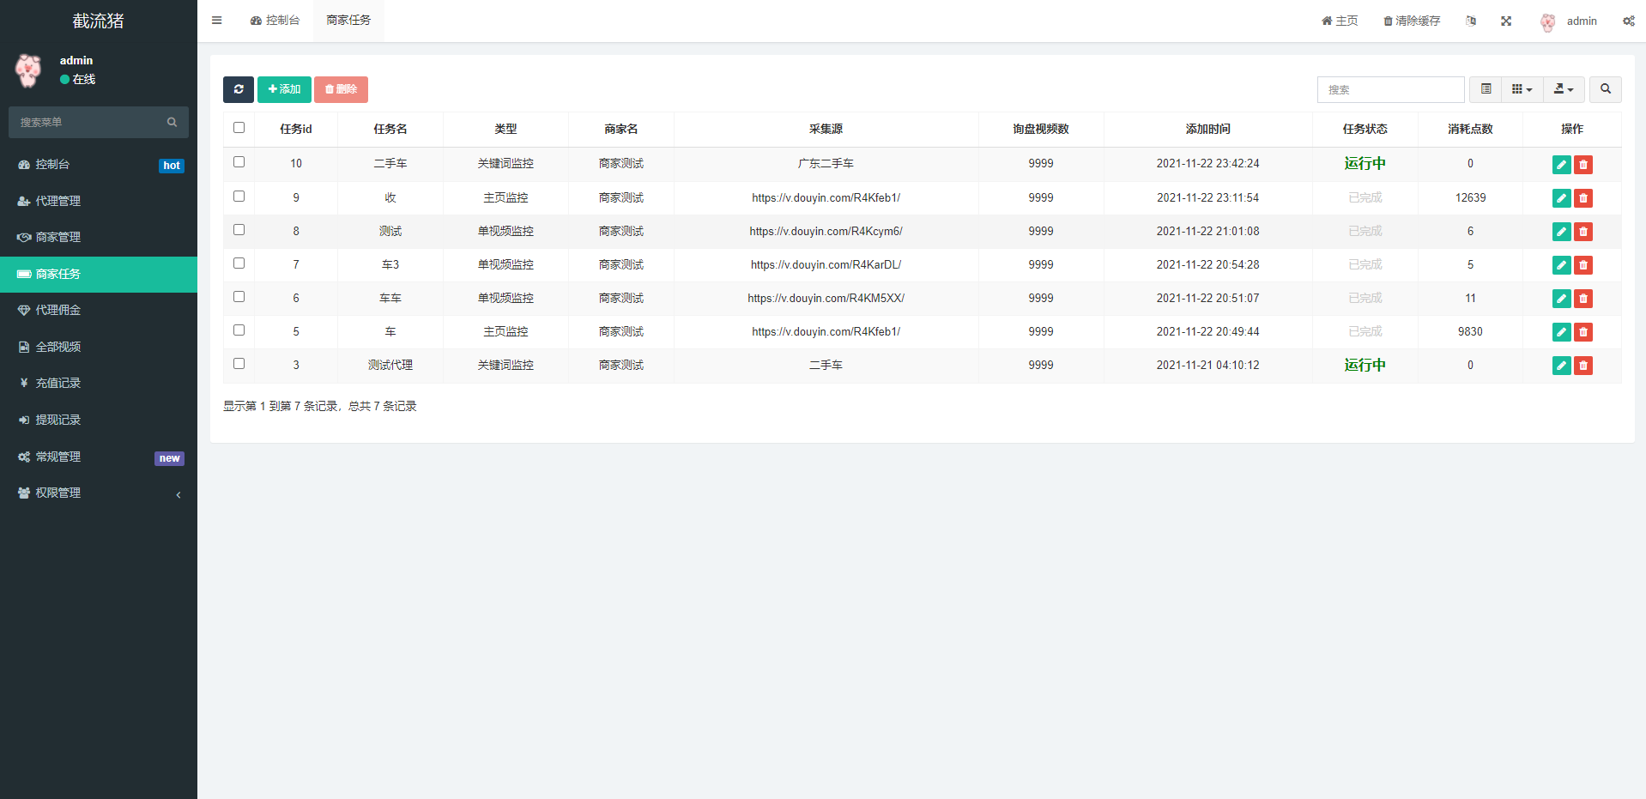Open the columns visibility dropdown
Viewport: 1646px width, 799px height.
pyautogui.click(x=1522, y=89)
